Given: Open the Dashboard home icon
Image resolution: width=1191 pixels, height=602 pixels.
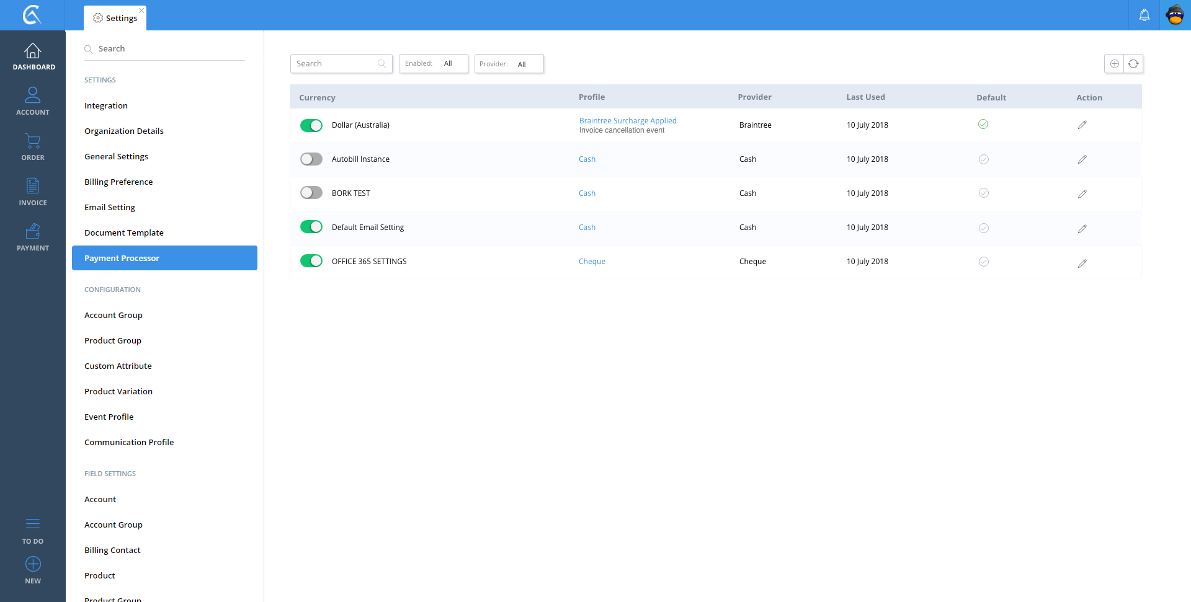Looking at the screenshot, I should [x=33, y=51].
